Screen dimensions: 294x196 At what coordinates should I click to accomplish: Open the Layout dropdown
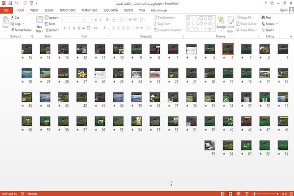coord(52,18)
